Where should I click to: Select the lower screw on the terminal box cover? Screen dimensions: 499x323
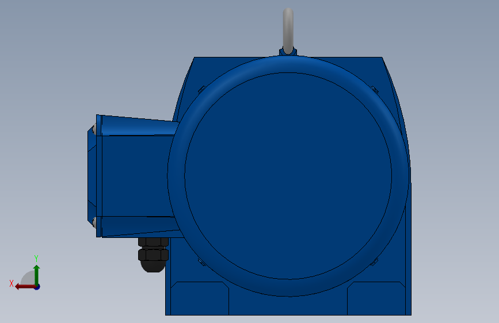pos(94,222)
